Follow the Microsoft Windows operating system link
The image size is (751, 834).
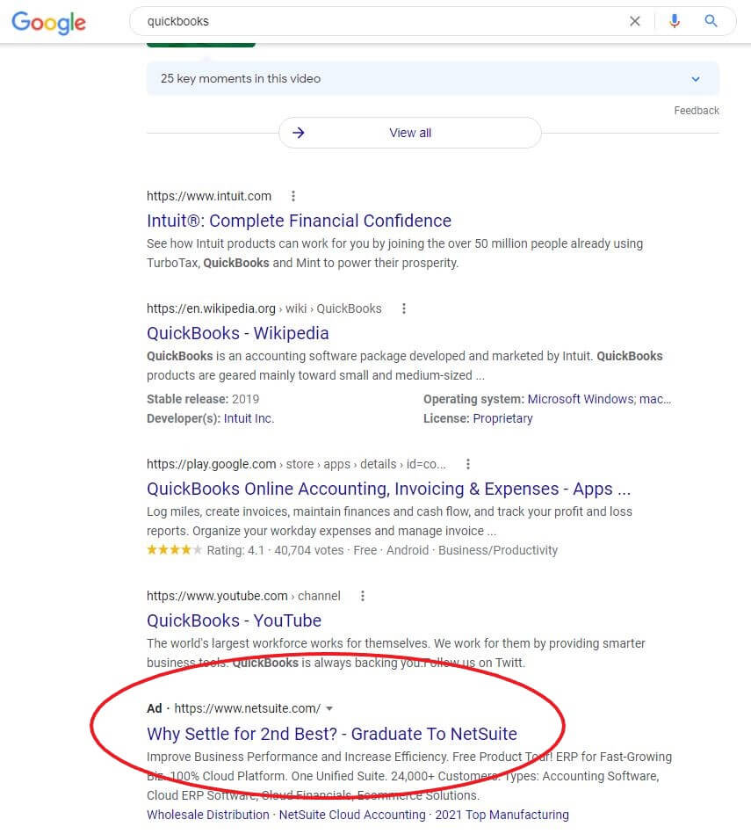pyautogui.click(x=581, y=400)
